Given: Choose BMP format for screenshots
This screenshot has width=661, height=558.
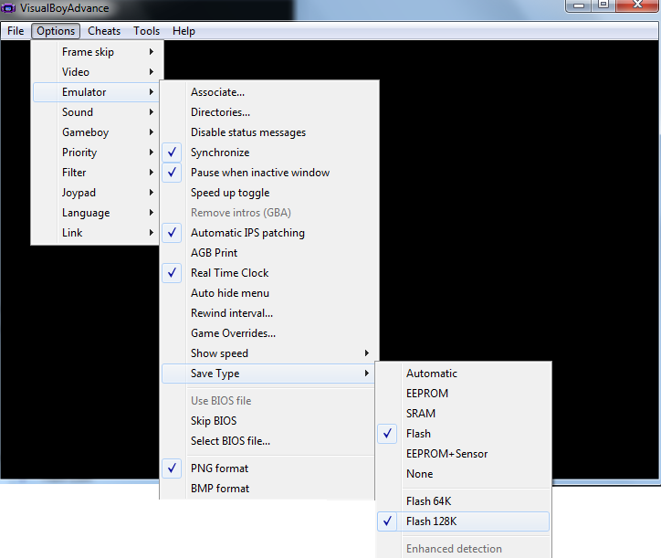Looking at the screenshot, I should tap(219, 489).
